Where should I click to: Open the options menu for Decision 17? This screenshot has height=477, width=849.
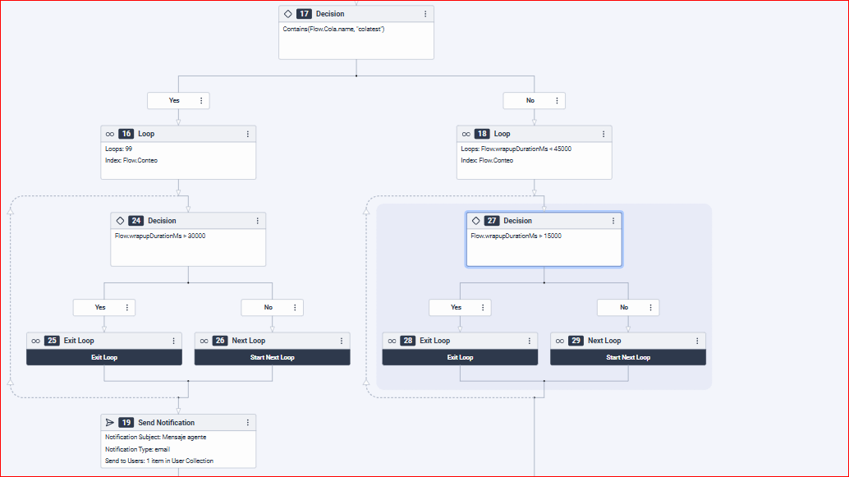425,14
